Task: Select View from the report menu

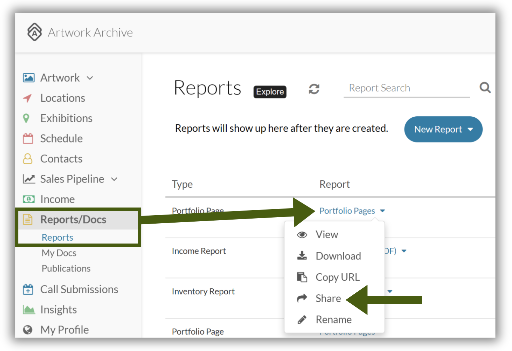Action: click(327, 235)
